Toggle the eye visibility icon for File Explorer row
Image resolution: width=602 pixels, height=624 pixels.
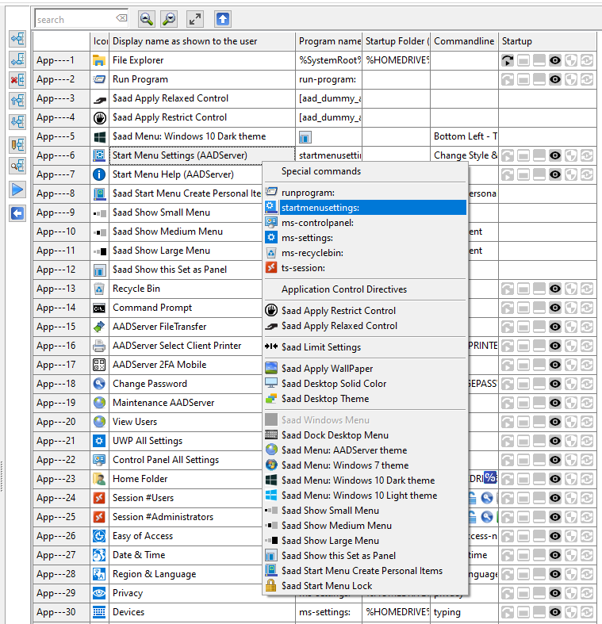(555, 60)
